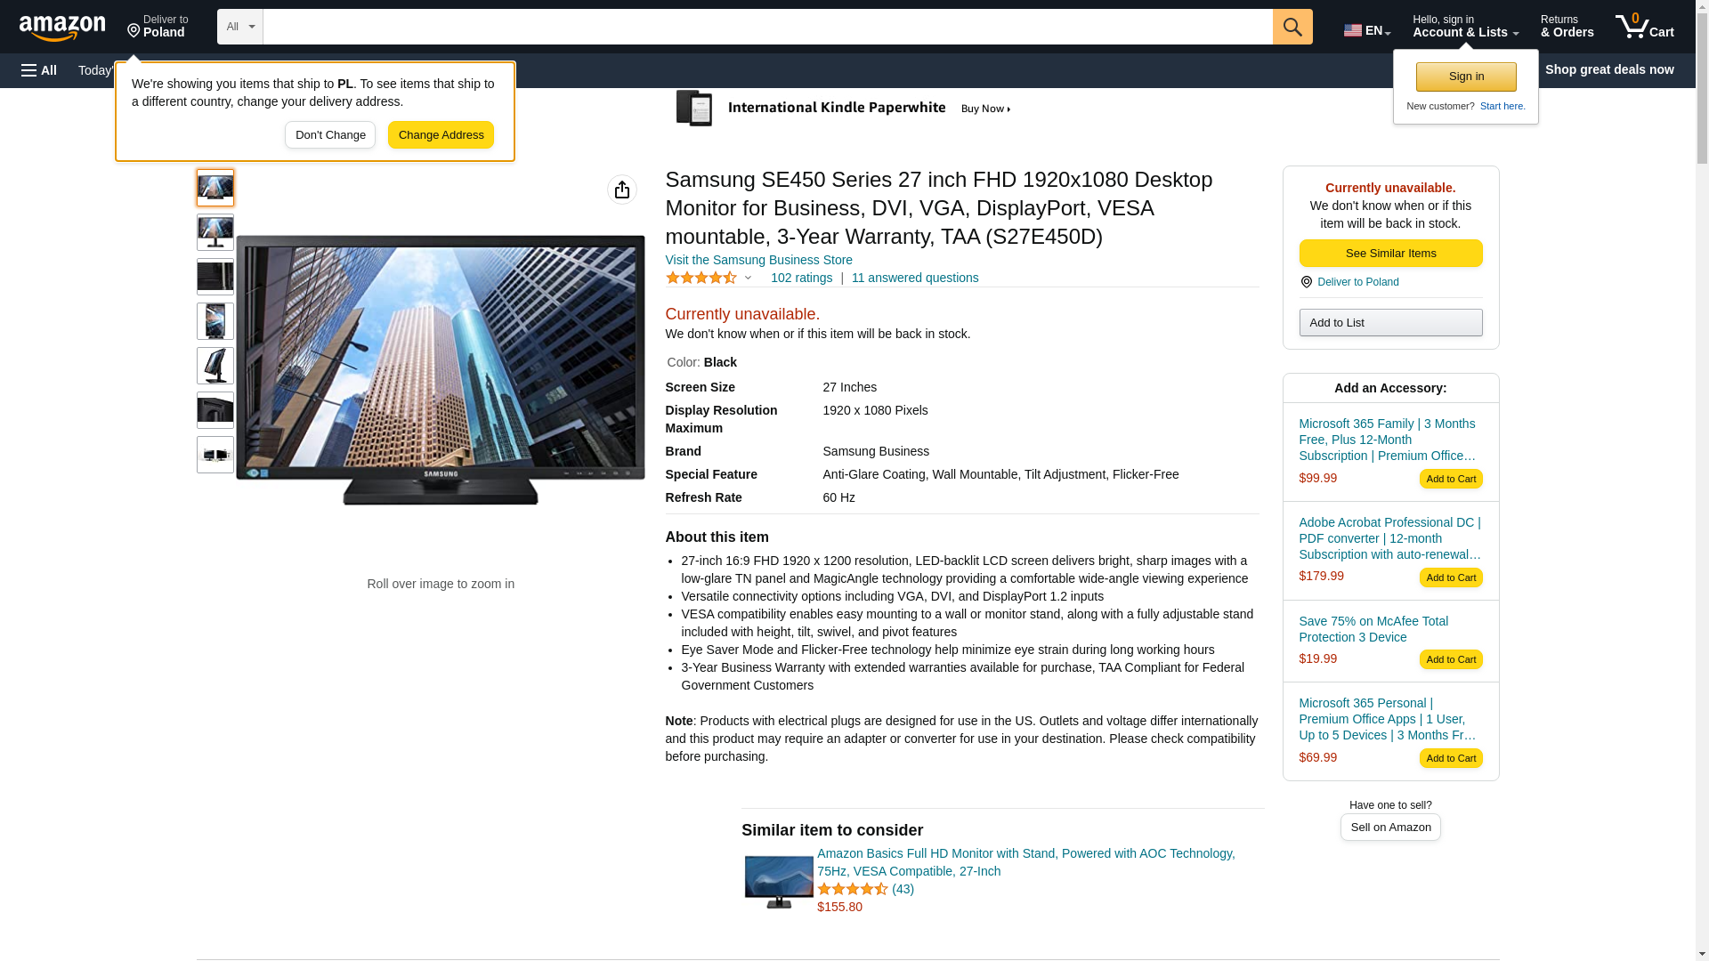
Task: Open the All hamburger menu
Action: (x=39, y=70)
